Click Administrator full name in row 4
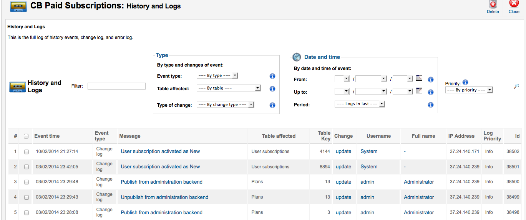The image size is (526, 220). click(419, 197)
